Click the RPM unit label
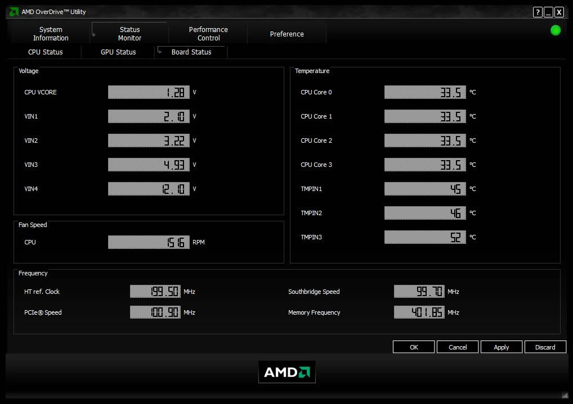The image size is (573, 404). [199, 242]
